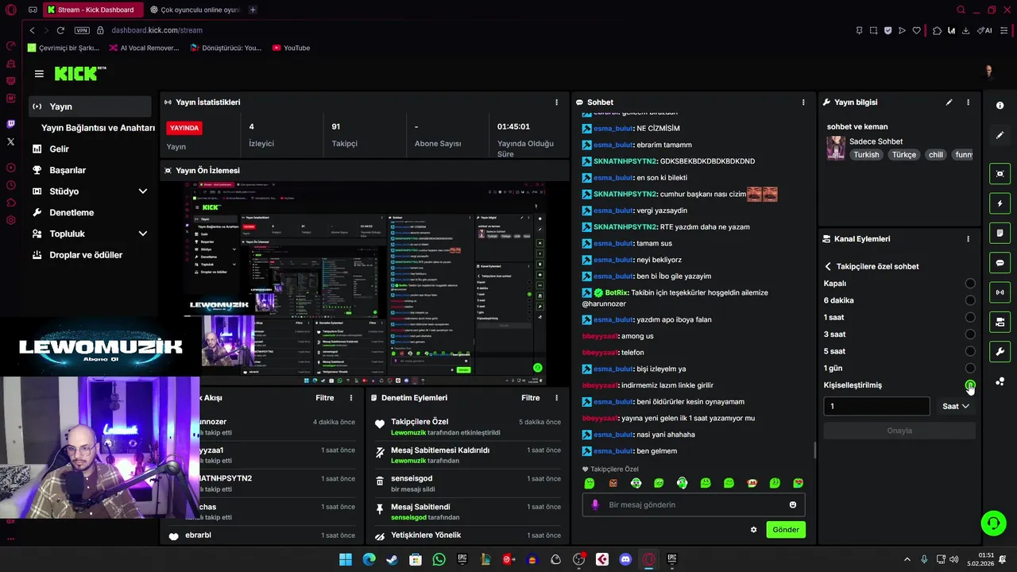Screen dimensions: 1017x572
Task: Click the stream preview frame widget icon
Action: click(1000, 174)
